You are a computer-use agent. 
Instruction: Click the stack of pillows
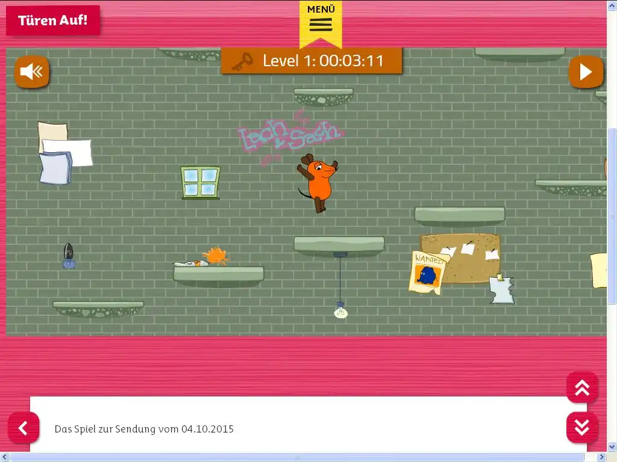(64, 152)
